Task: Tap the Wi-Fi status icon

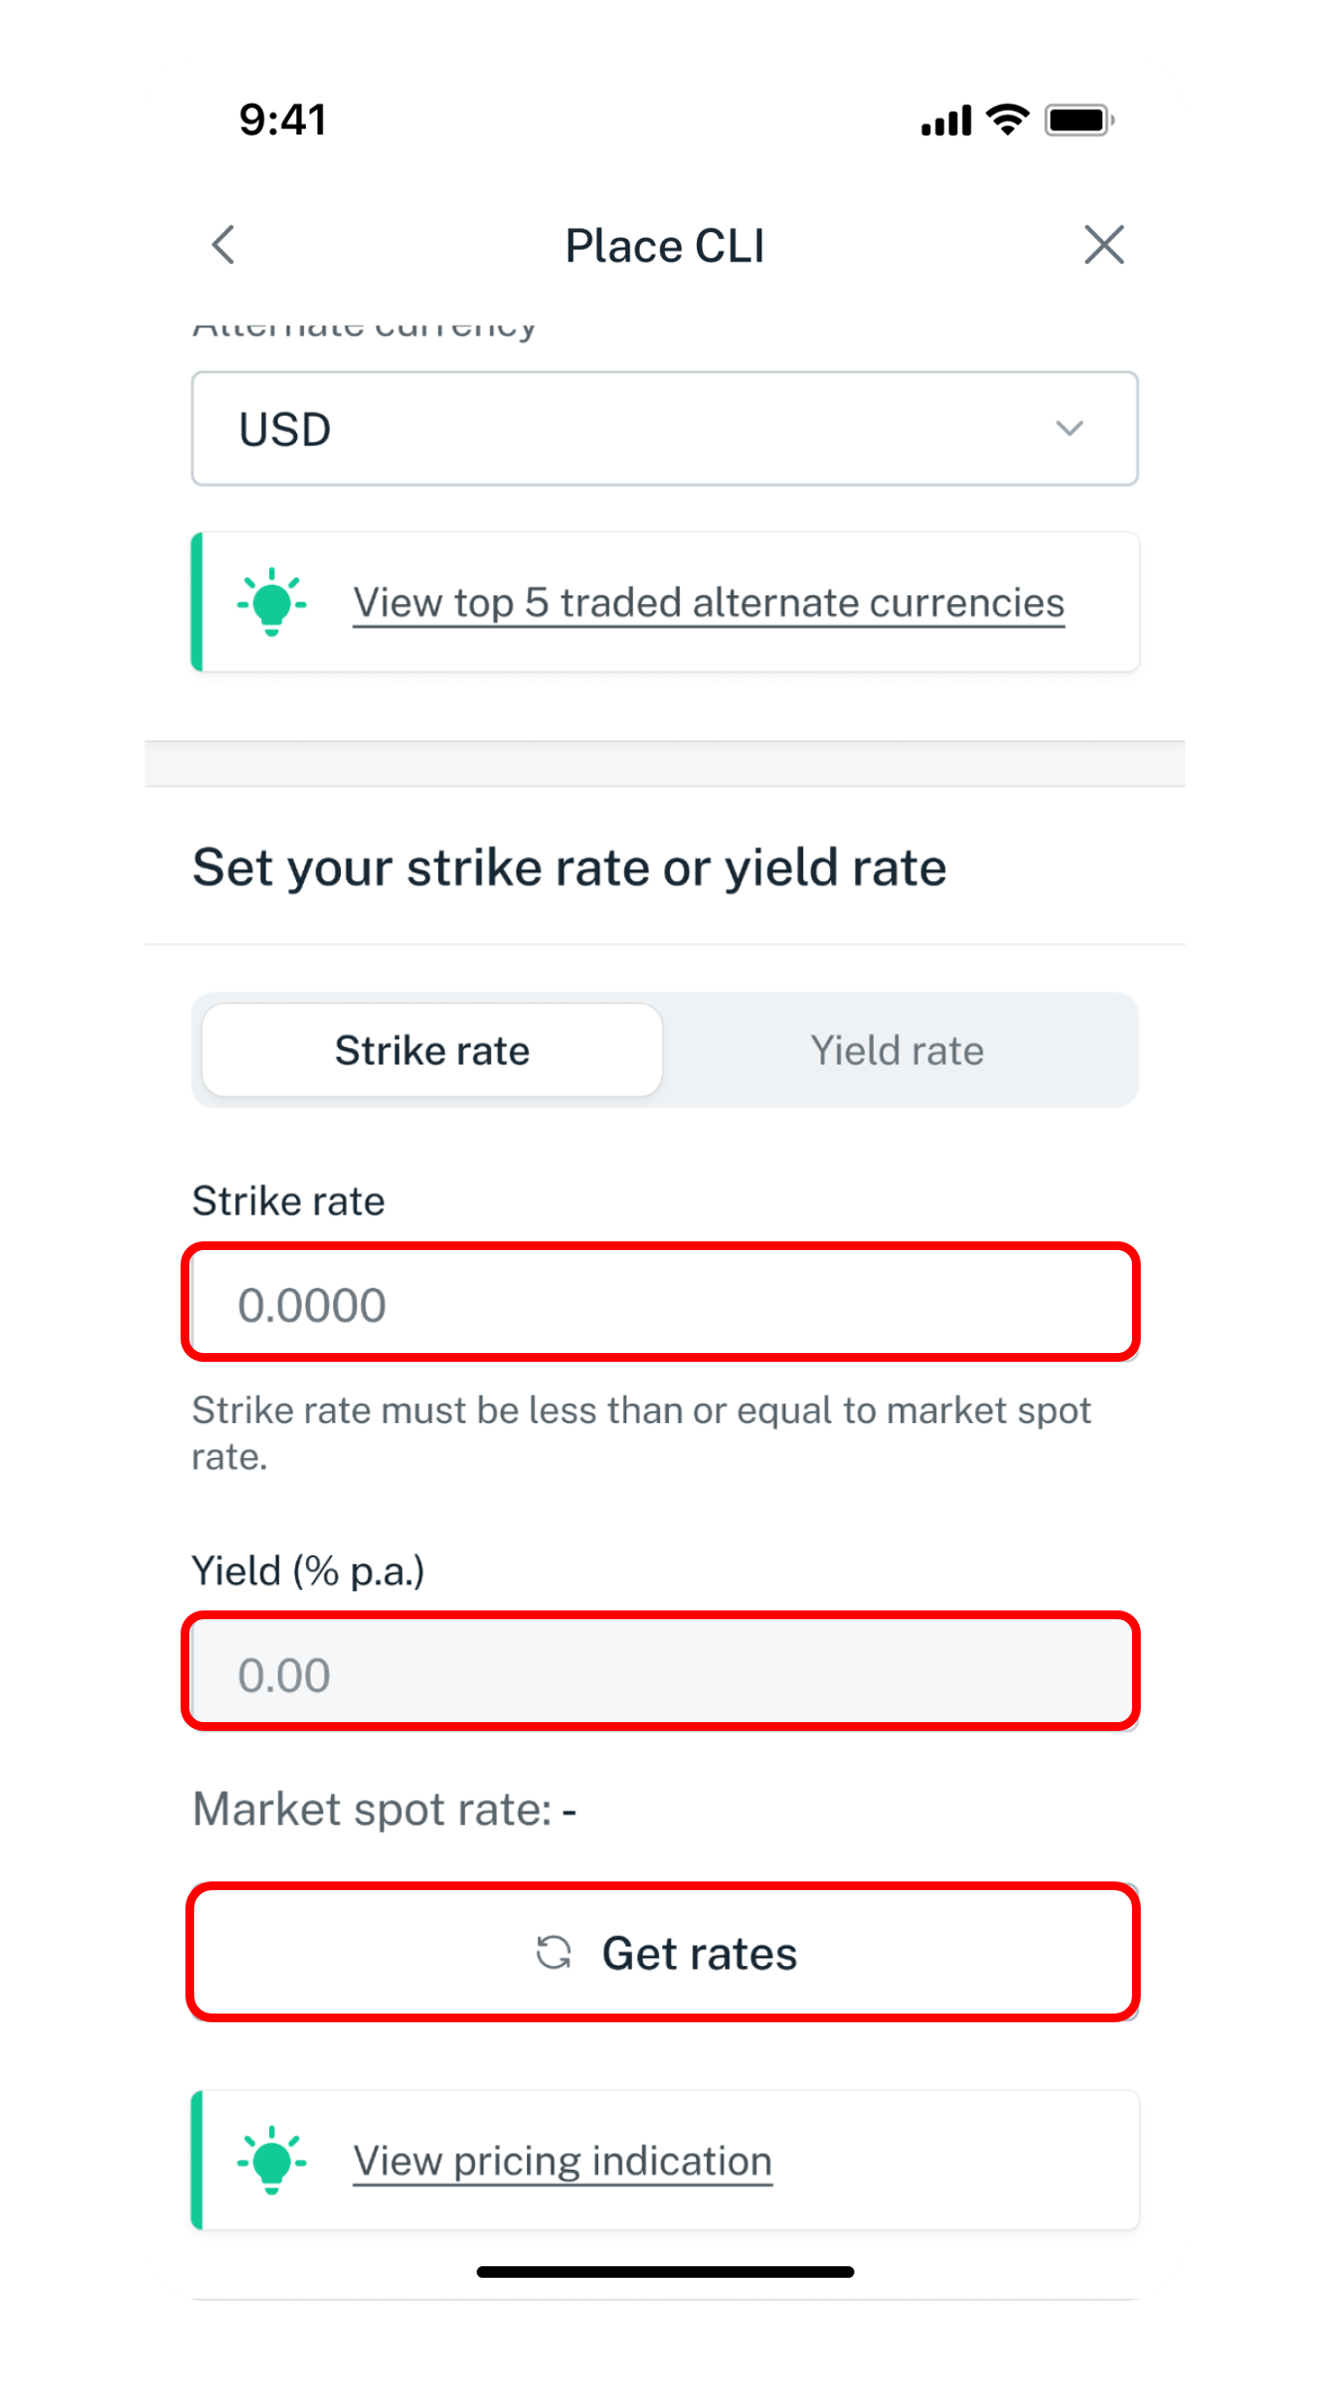Action: click(1007, 120)
